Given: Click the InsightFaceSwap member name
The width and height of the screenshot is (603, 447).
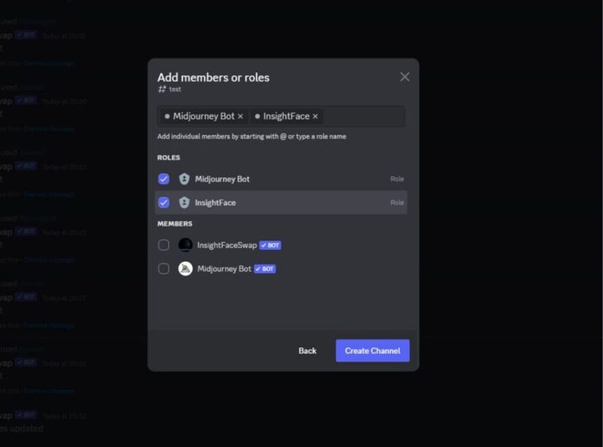Looking at the screenshot, I should 227,245.
